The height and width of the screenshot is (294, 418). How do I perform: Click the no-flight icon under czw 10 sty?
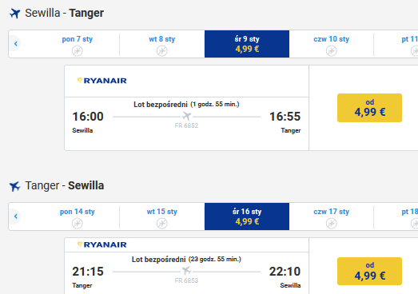(332, 50)
